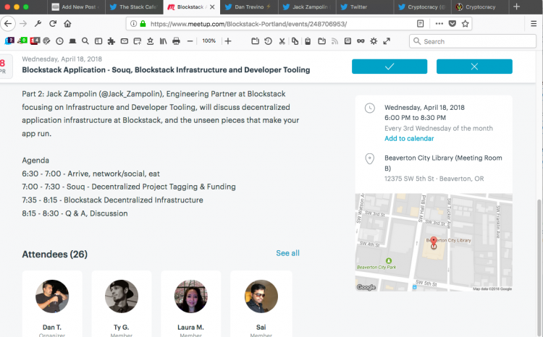Open add-ons puzzle piece icon
The image size is (543, 337).
111,41
